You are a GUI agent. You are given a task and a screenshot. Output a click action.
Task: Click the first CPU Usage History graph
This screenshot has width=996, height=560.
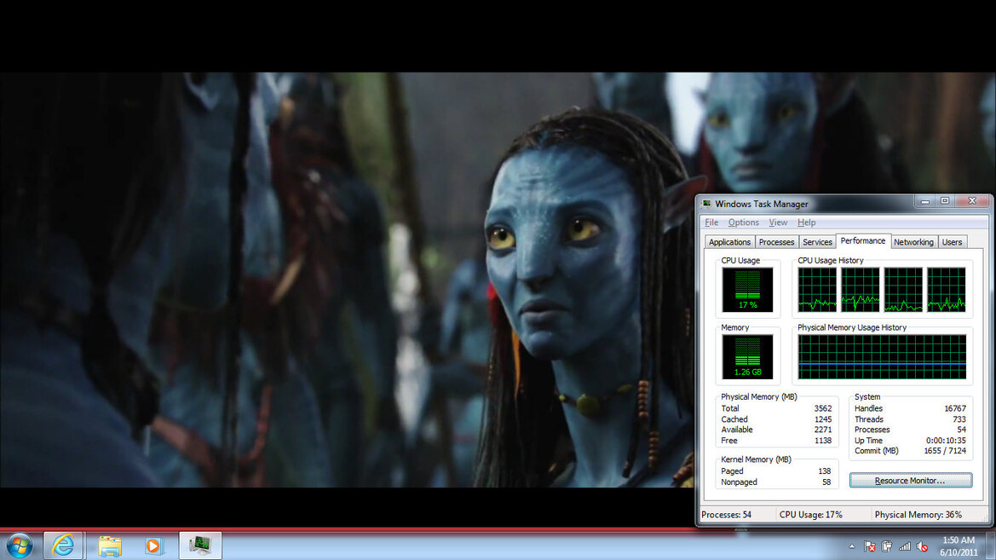pos(818,290)
